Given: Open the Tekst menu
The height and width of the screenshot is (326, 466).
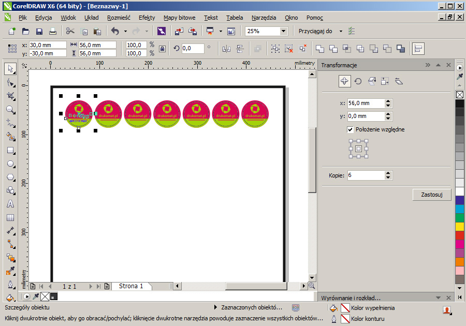Looking at the screenshot, I should point(211,18).
